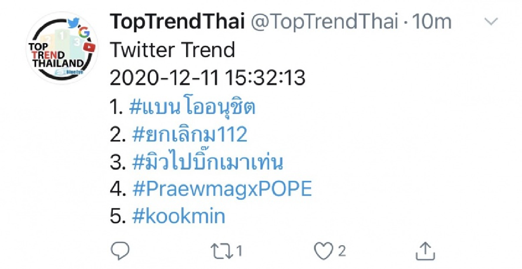Image resolution: width=522 pixels, height=269 pixels.
Task: Open the hashtag #PraewmagxPOPE
Action: coord(222,188)
